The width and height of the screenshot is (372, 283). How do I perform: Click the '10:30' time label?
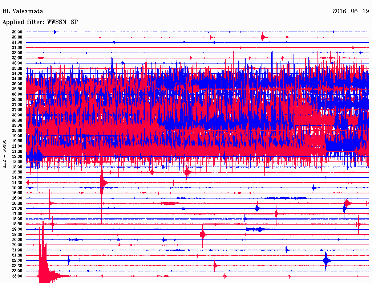(x=17, y=141)
